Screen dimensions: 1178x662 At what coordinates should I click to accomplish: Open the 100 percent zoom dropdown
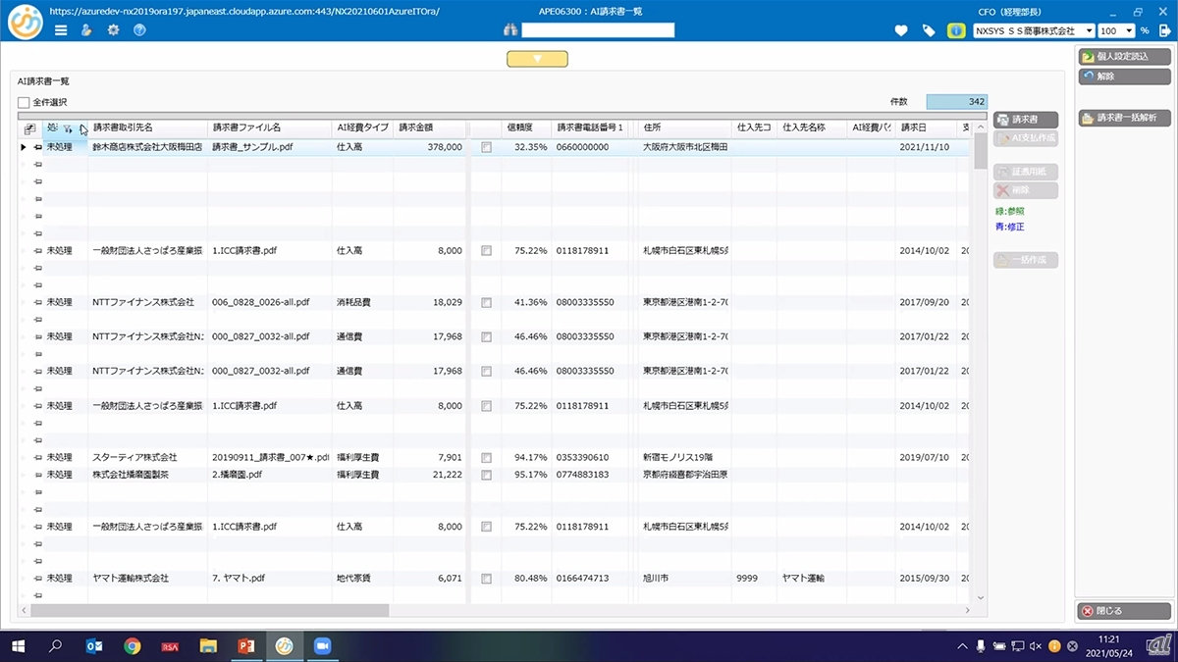point(1130,31)
